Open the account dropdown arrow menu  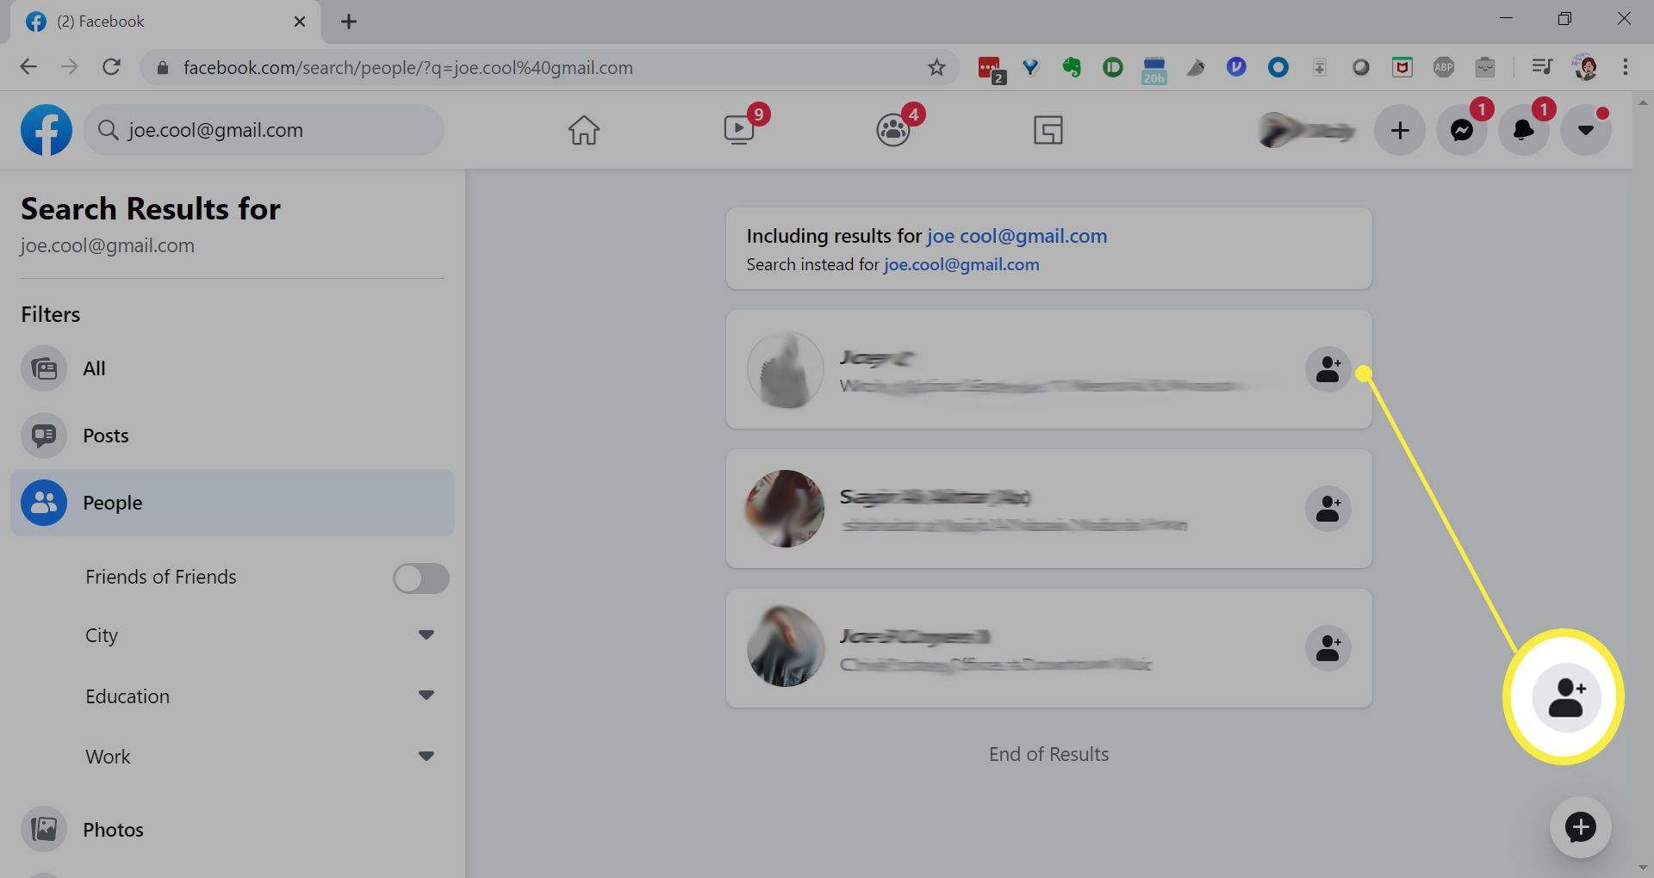point(1586,130)
